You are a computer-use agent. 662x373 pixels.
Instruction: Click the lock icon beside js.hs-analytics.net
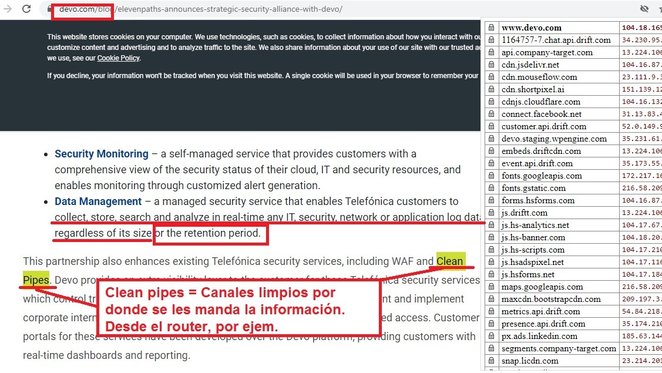click(x=492, y=225)
